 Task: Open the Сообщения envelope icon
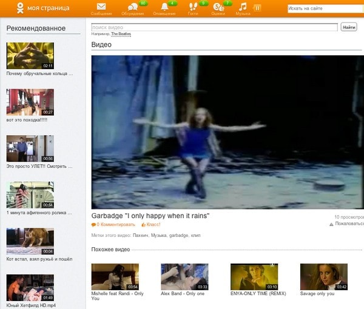[x=101, y=7]
